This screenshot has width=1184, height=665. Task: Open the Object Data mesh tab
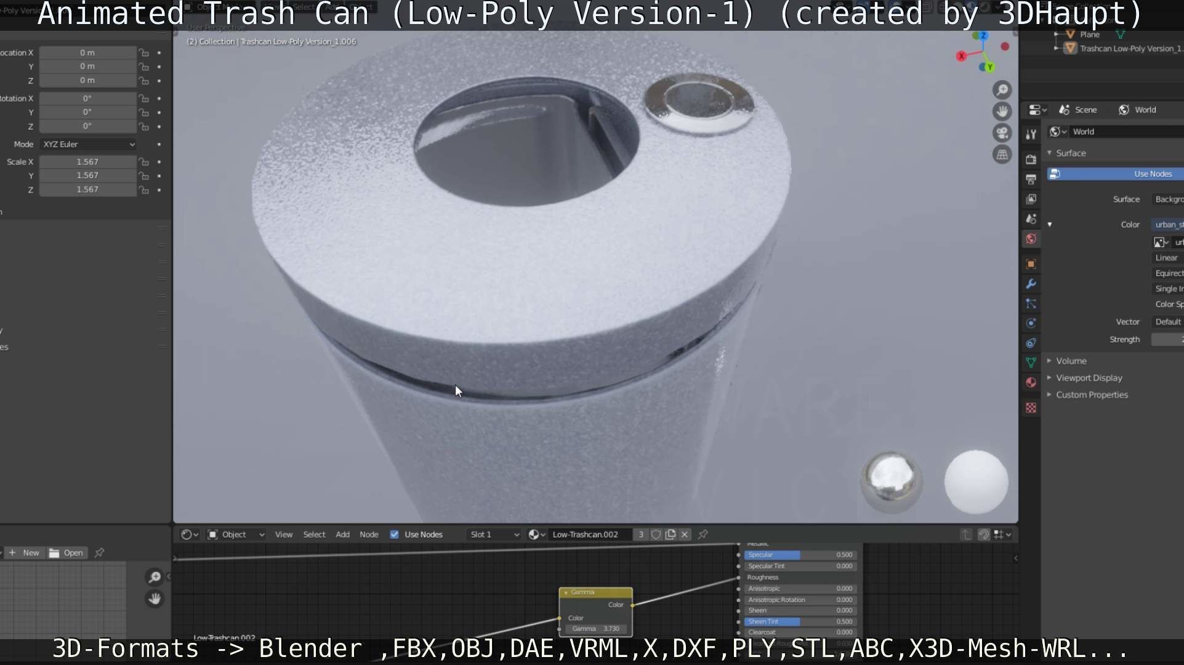pos(1031,363)
